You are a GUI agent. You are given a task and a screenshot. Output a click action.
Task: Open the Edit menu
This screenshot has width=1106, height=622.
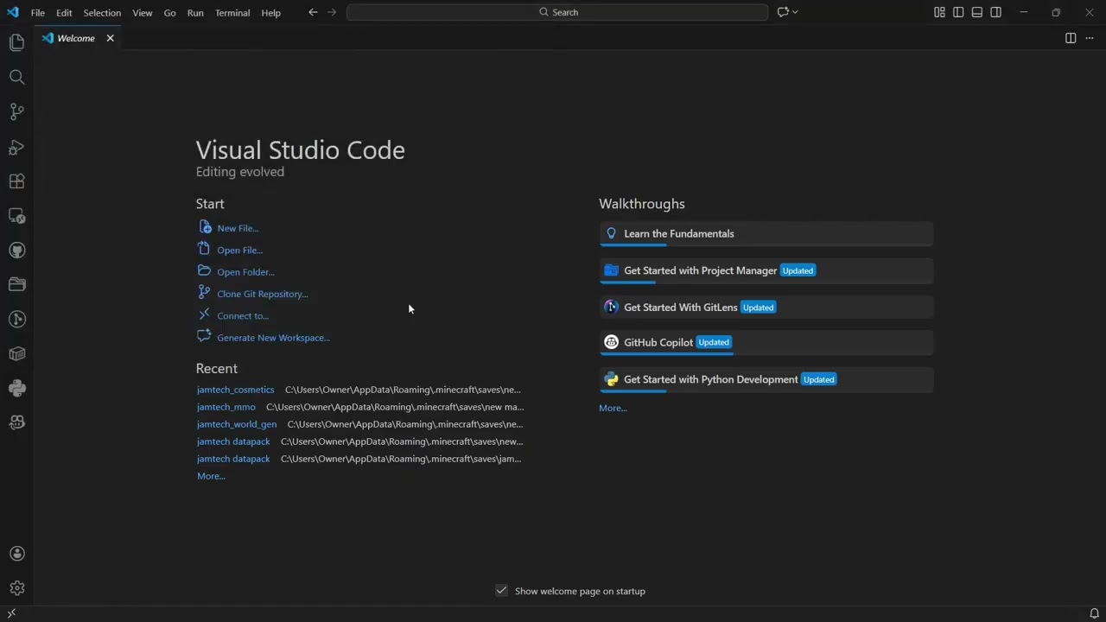pyautogui.click(x=64, y=13)
